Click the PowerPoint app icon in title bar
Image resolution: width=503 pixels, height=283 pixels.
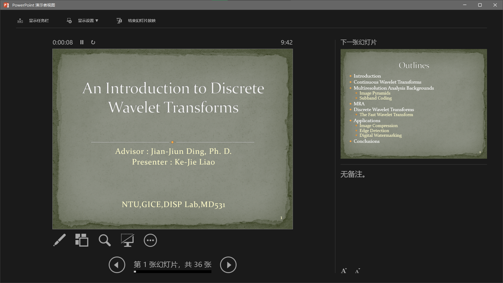6,5
